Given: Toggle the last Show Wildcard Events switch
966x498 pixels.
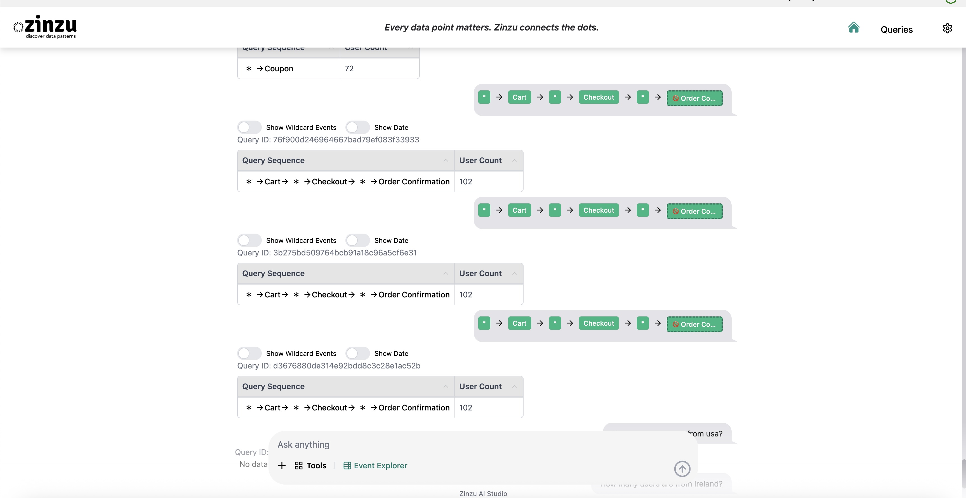Looking at the screenshot, I should pyautogui.click(x=249, y=353).
